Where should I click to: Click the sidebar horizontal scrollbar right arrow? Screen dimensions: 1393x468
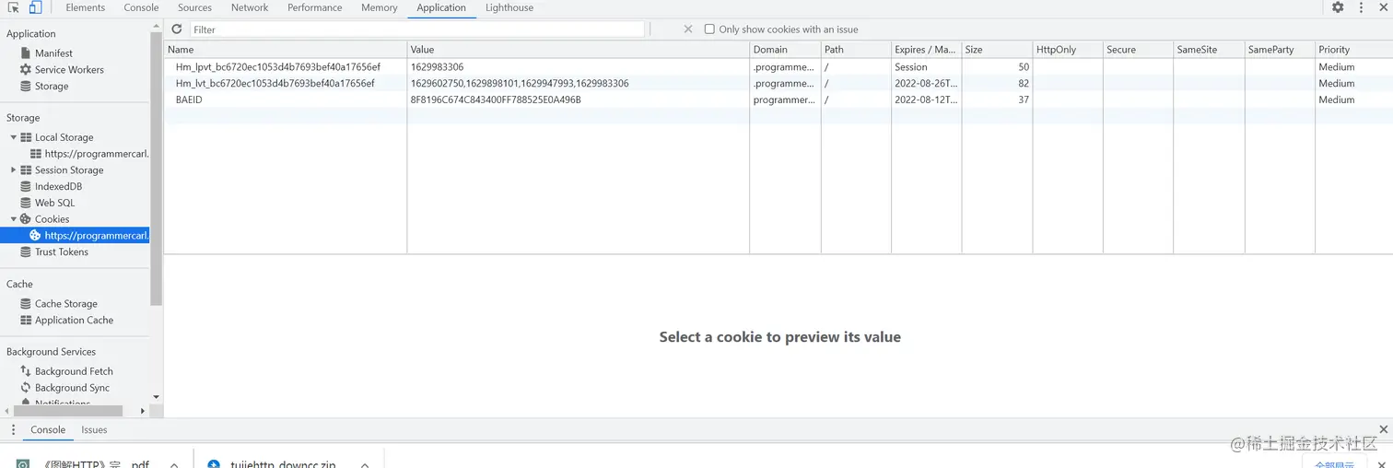tap(142, 411)
